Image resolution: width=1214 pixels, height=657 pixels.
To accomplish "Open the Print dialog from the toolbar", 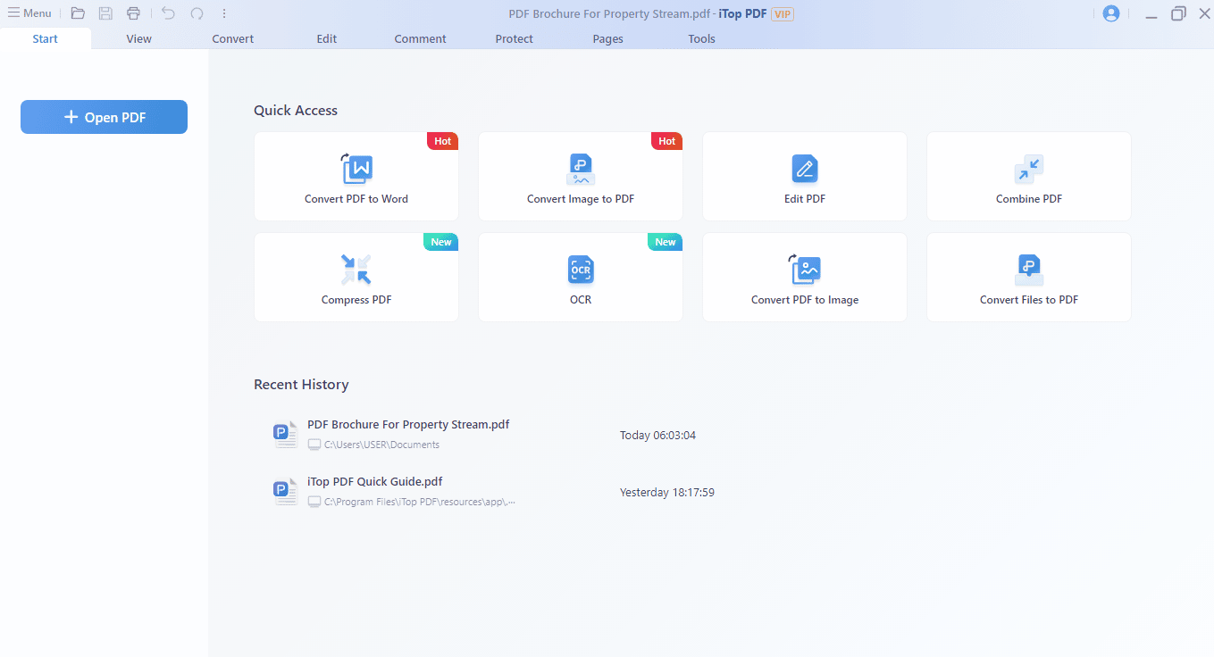I will pos(133,12).
